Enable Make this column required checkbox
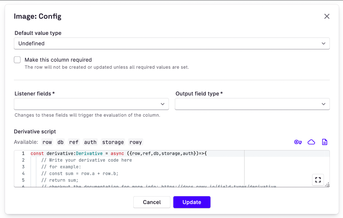343x218 pixels. [17, 60]
